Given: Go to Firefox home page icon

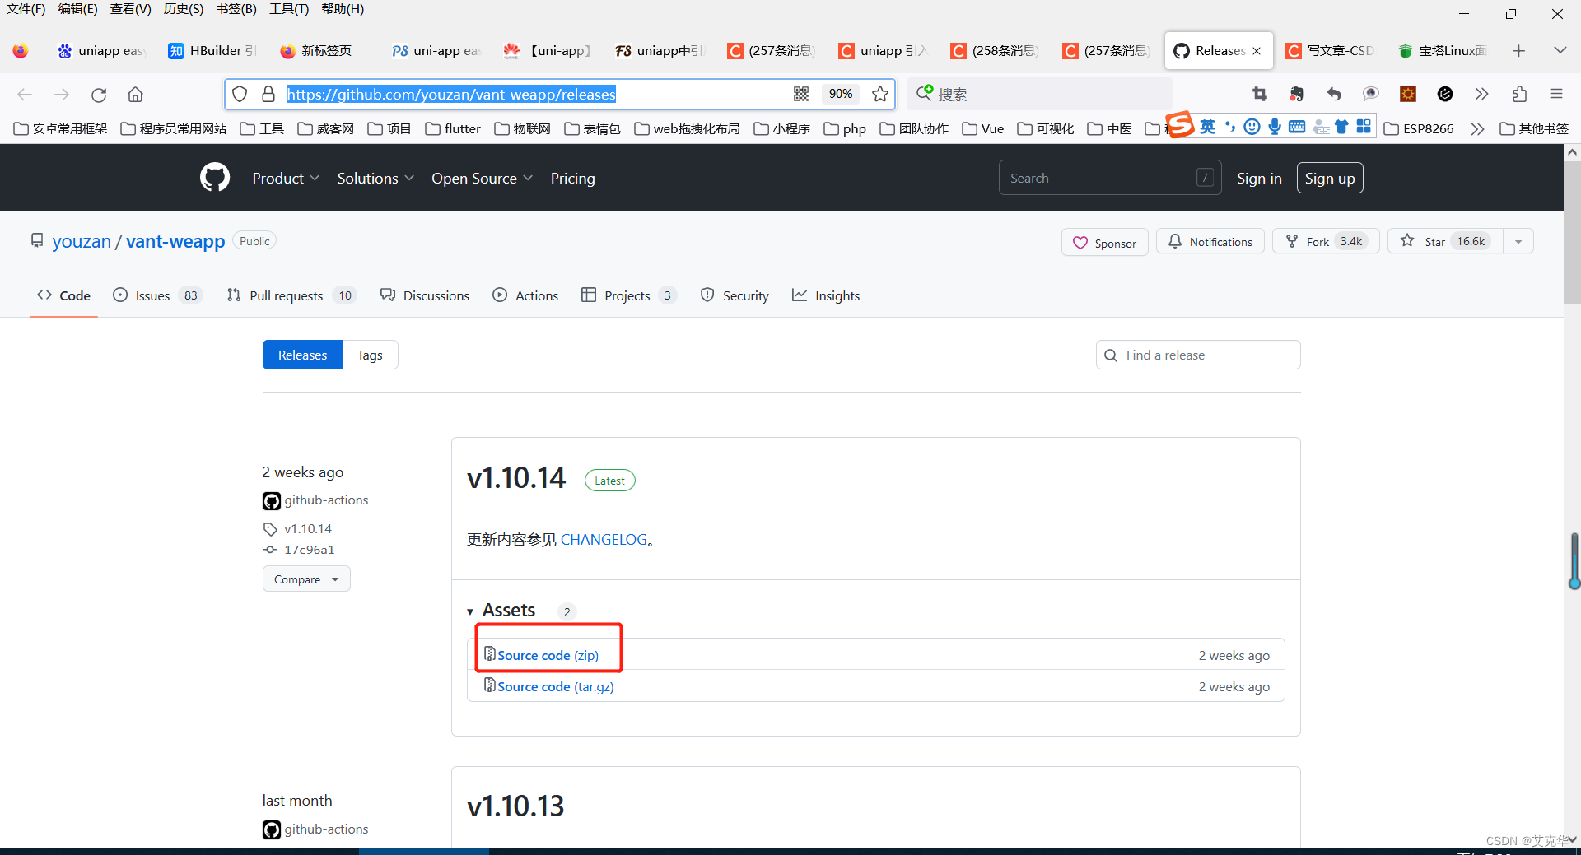Looking at the screenshot, I should [135, 95].
